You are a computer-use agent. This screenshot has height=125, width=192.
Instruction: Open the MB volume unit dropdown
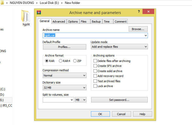tap(80, 100)
